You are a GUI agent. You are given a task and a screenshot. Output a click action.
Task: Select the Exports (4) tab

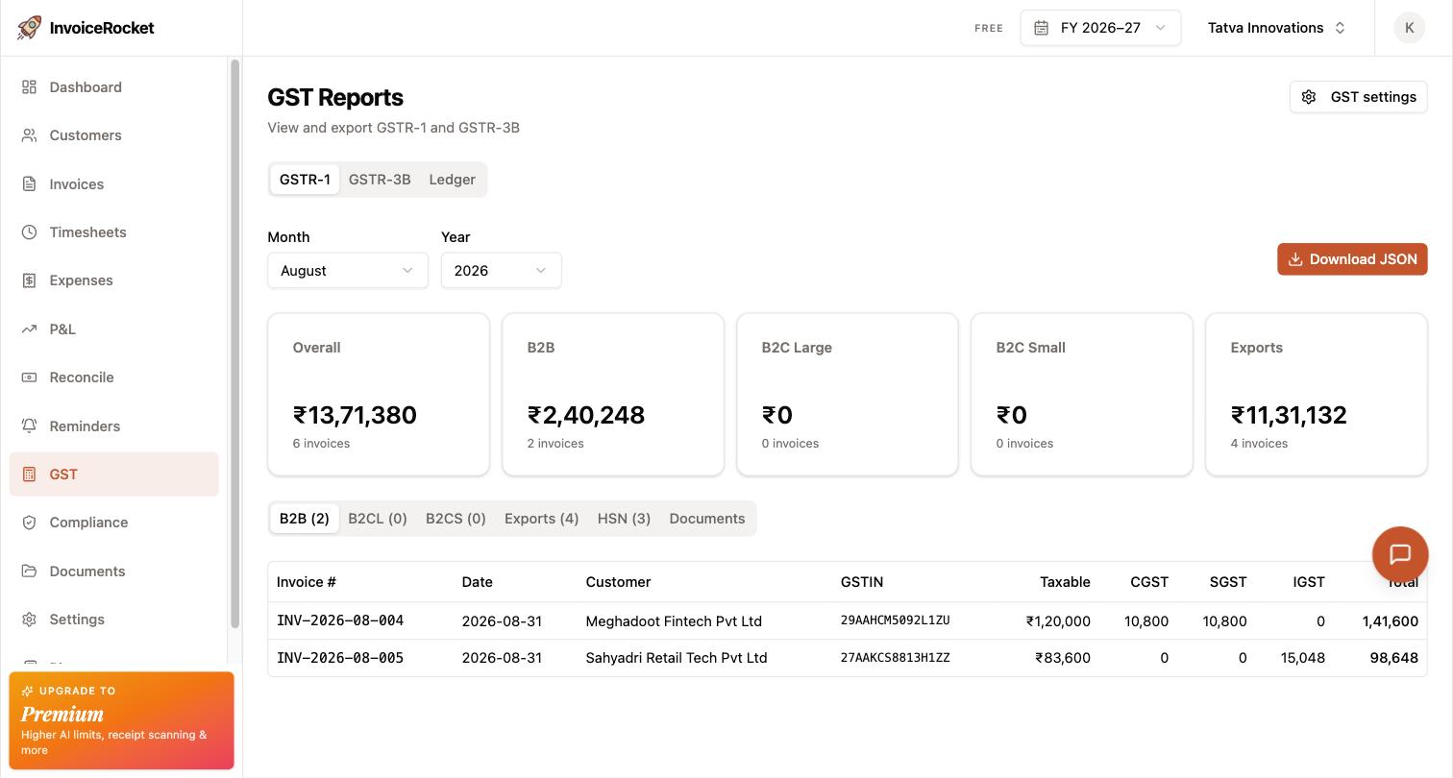pos(542,519)
